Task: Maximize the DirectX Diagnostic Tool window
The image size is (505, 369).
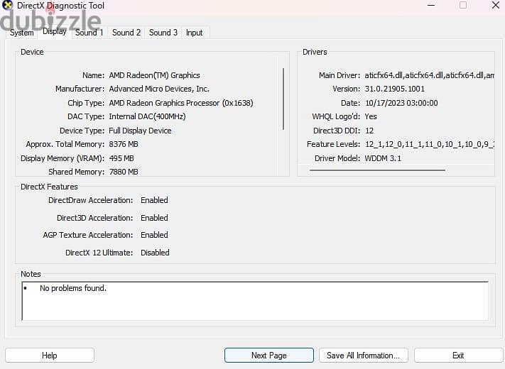Action: pos(463,5)
